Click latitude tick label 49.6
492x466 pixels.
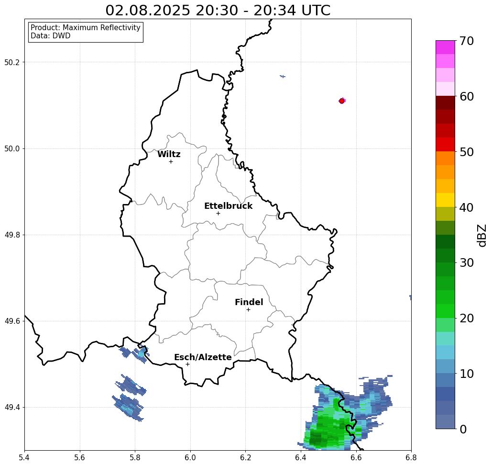12,321
